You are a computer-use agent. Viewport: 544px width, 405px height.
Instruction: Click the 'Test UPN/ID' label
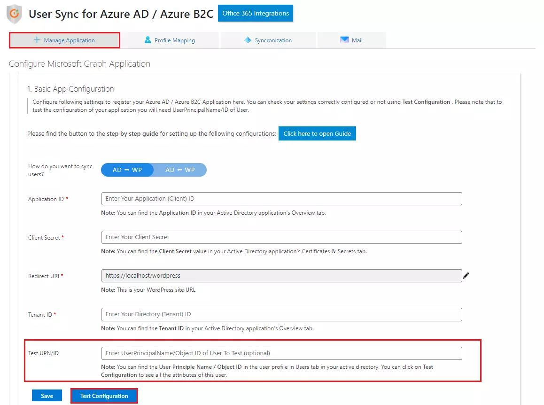click(x=43, y=353)
